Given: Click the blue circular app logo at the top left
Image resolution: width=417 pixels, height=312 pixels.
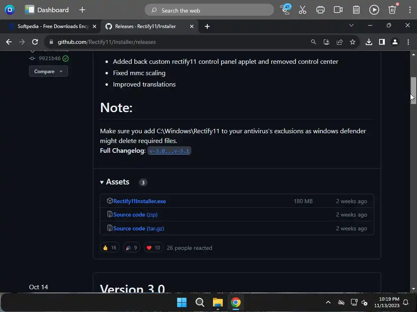Looking at the screenshot, I should point(10,10).
